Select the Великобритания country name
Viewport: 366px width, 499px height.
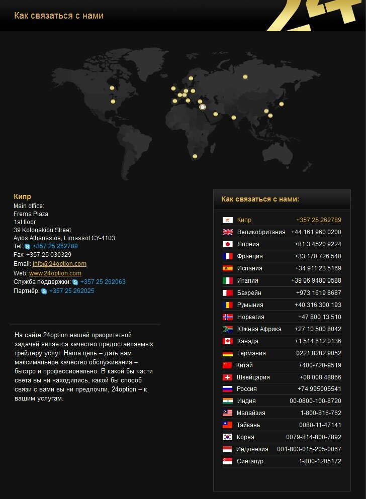coord(261,232)
